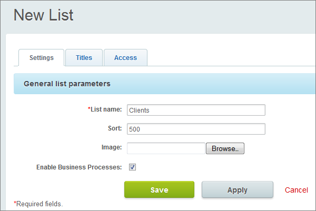Screen dimensions: 316x211
Task: Click the red asterisk before Required fields
Action: [x=15, y=203]
